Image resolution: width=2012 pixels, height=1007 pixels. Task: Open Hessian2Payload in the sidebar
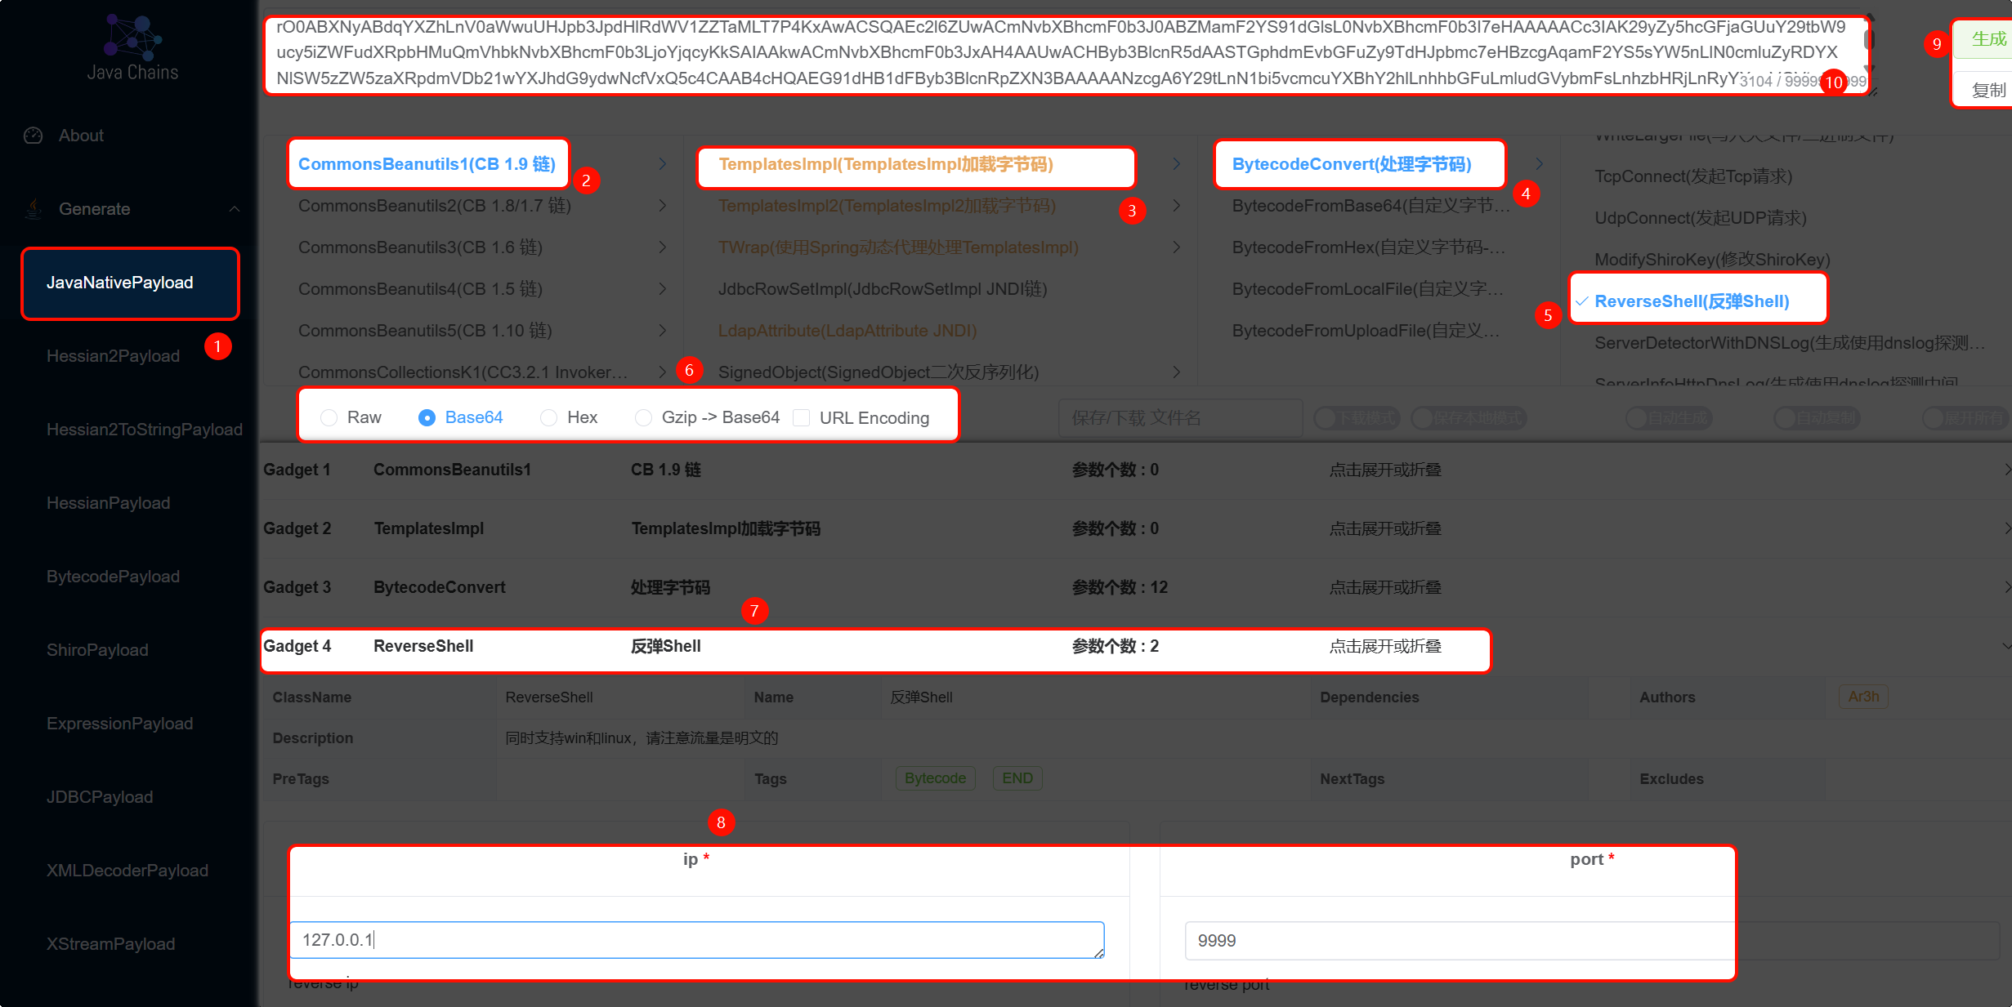113,356
